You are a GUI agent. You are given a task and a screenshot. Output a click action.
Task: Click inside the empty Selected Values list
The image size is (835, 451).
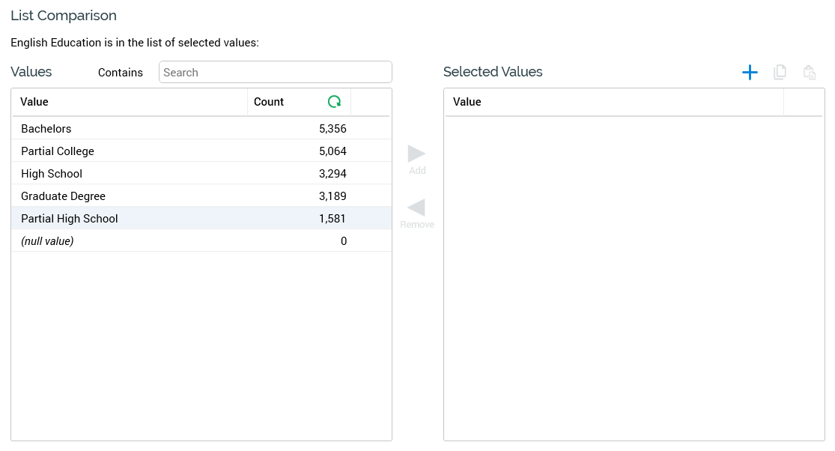(634, 277)
